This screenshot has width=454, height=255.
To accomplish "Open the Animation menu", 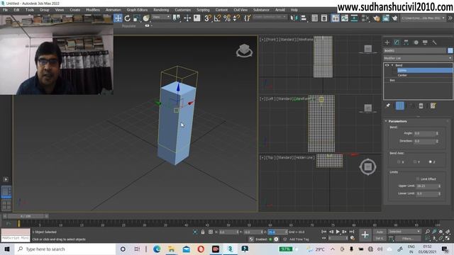I will (x=113, y=10).
